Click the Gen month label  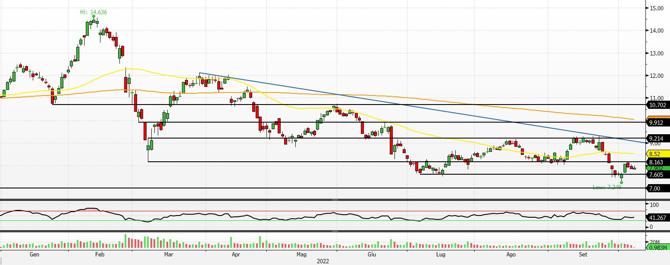click(x=34, y=255)
